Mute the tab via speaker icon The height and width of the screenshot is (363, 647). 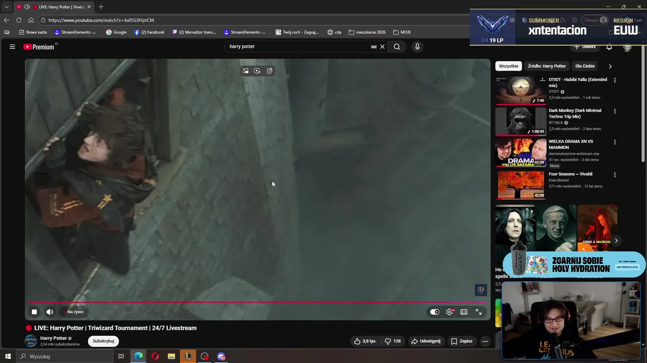pyautogui.click(x=27, y=7)
